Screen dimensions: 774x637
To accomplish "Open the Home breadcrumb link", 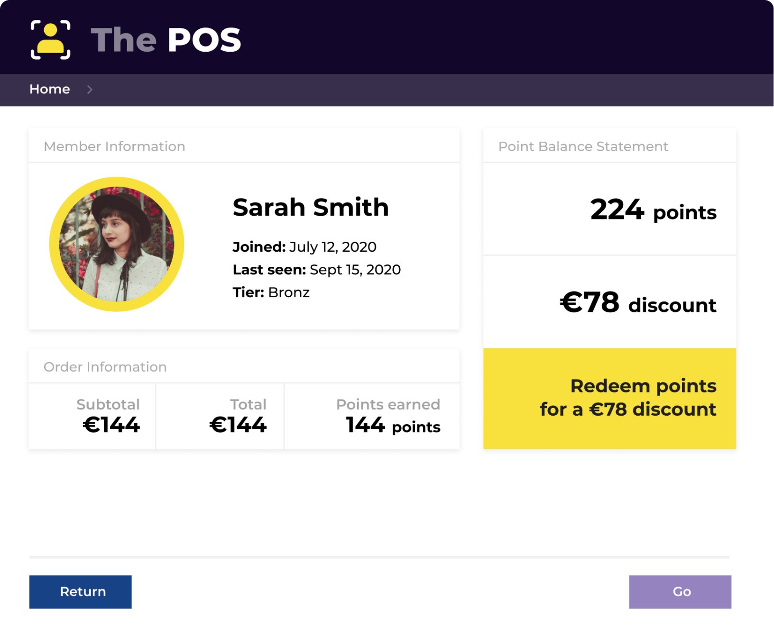I will point(50,89).
